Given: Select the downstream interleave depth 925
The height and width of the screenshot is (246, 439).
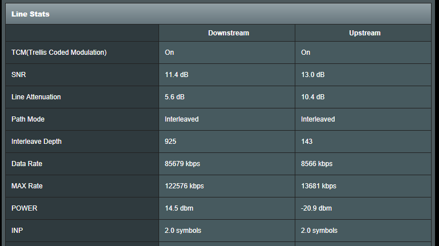Looking at the screenshot, I should coord(170,142).
